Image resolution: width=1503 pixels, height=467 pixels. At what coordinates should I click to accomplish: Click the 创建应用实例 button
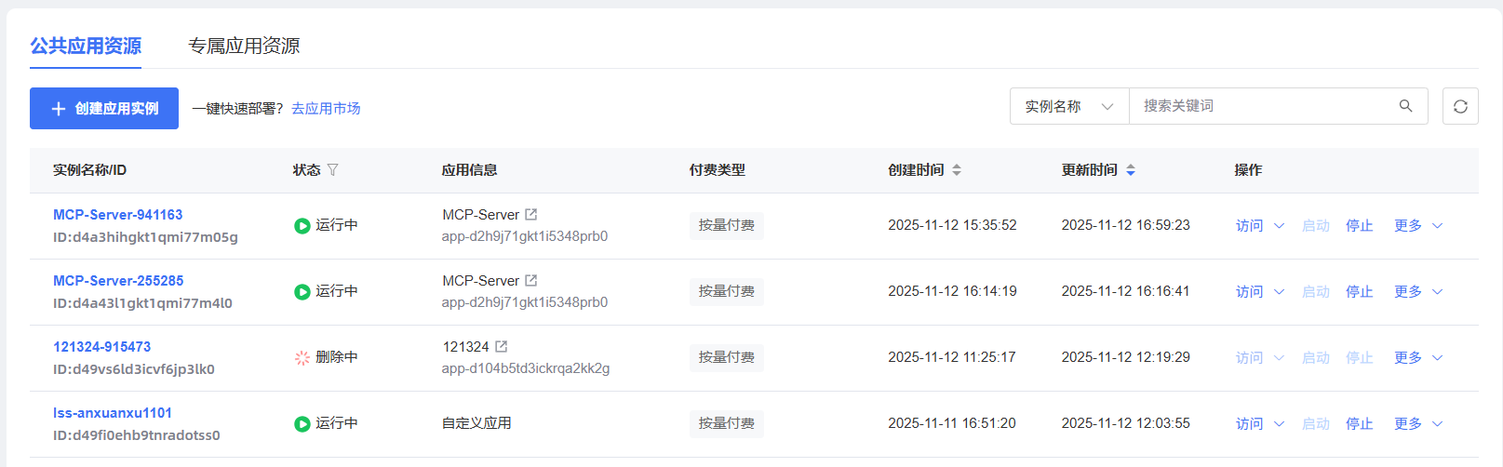[x=104, y=108]
